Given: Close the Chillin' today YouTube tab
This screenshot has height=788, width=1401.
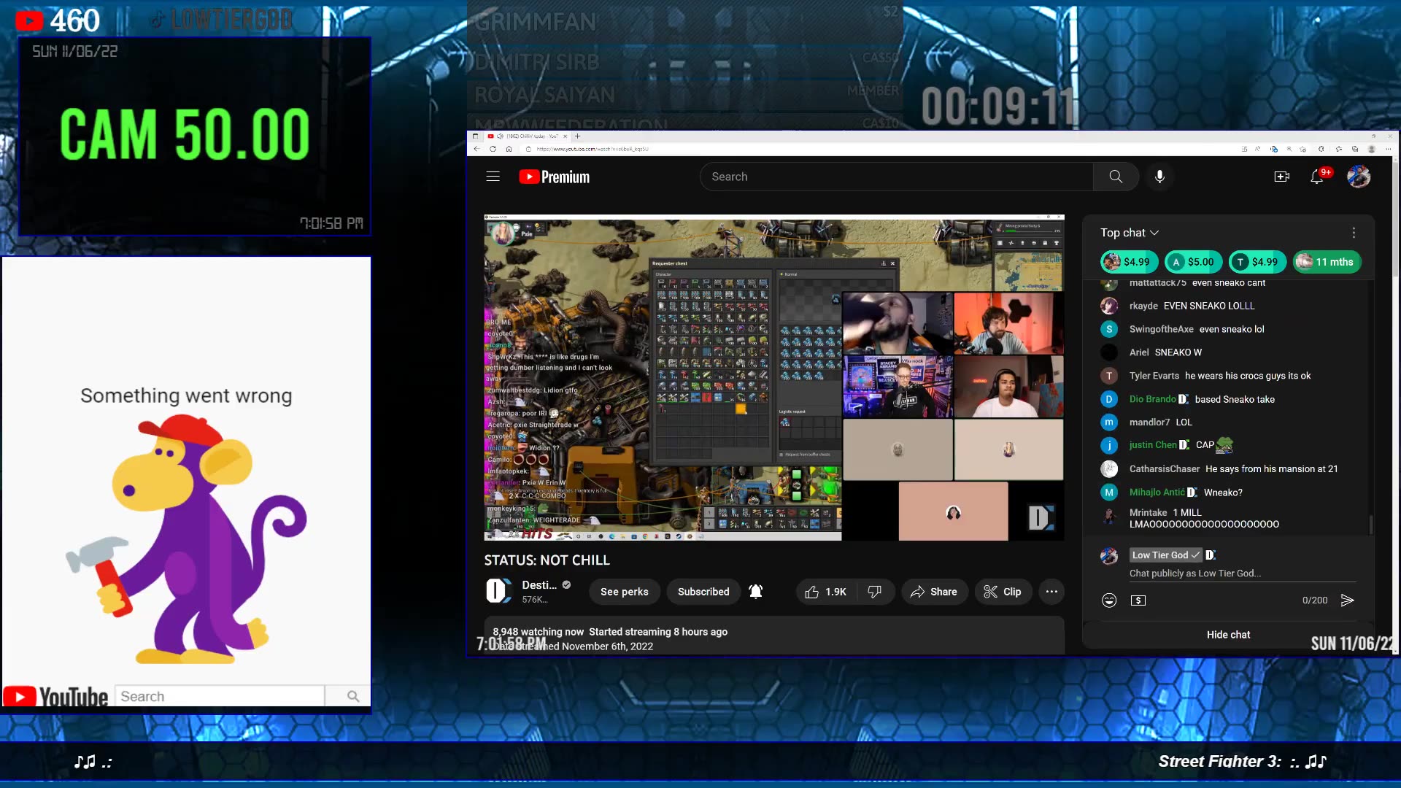Looking at the screenshot, I should (565, 136).
